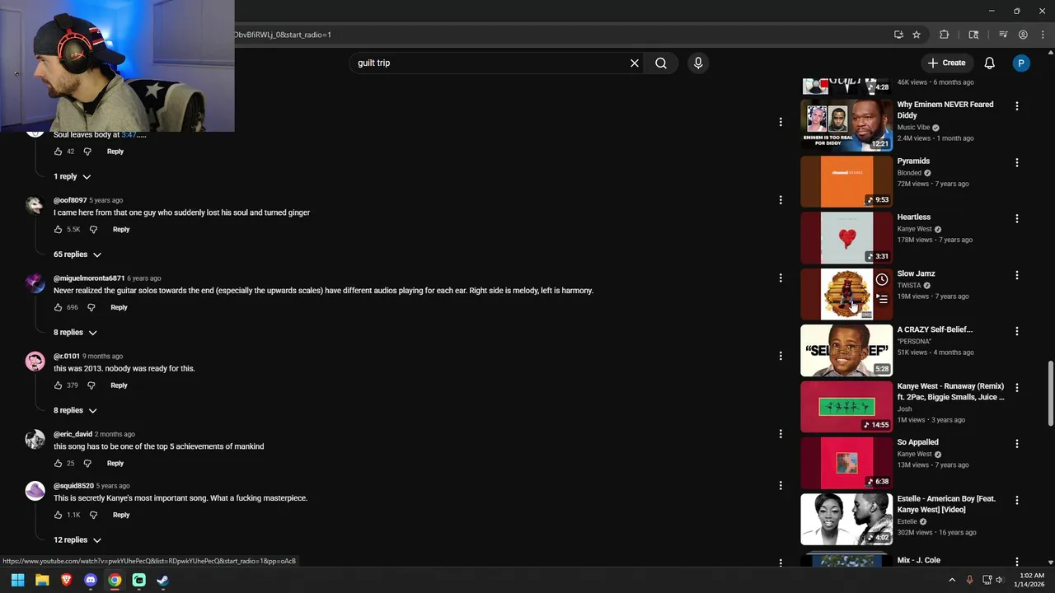Open more actions for Pyramids video
Image resolution: width=1055 pixels, height=593 pixels.
(1017, 163)
